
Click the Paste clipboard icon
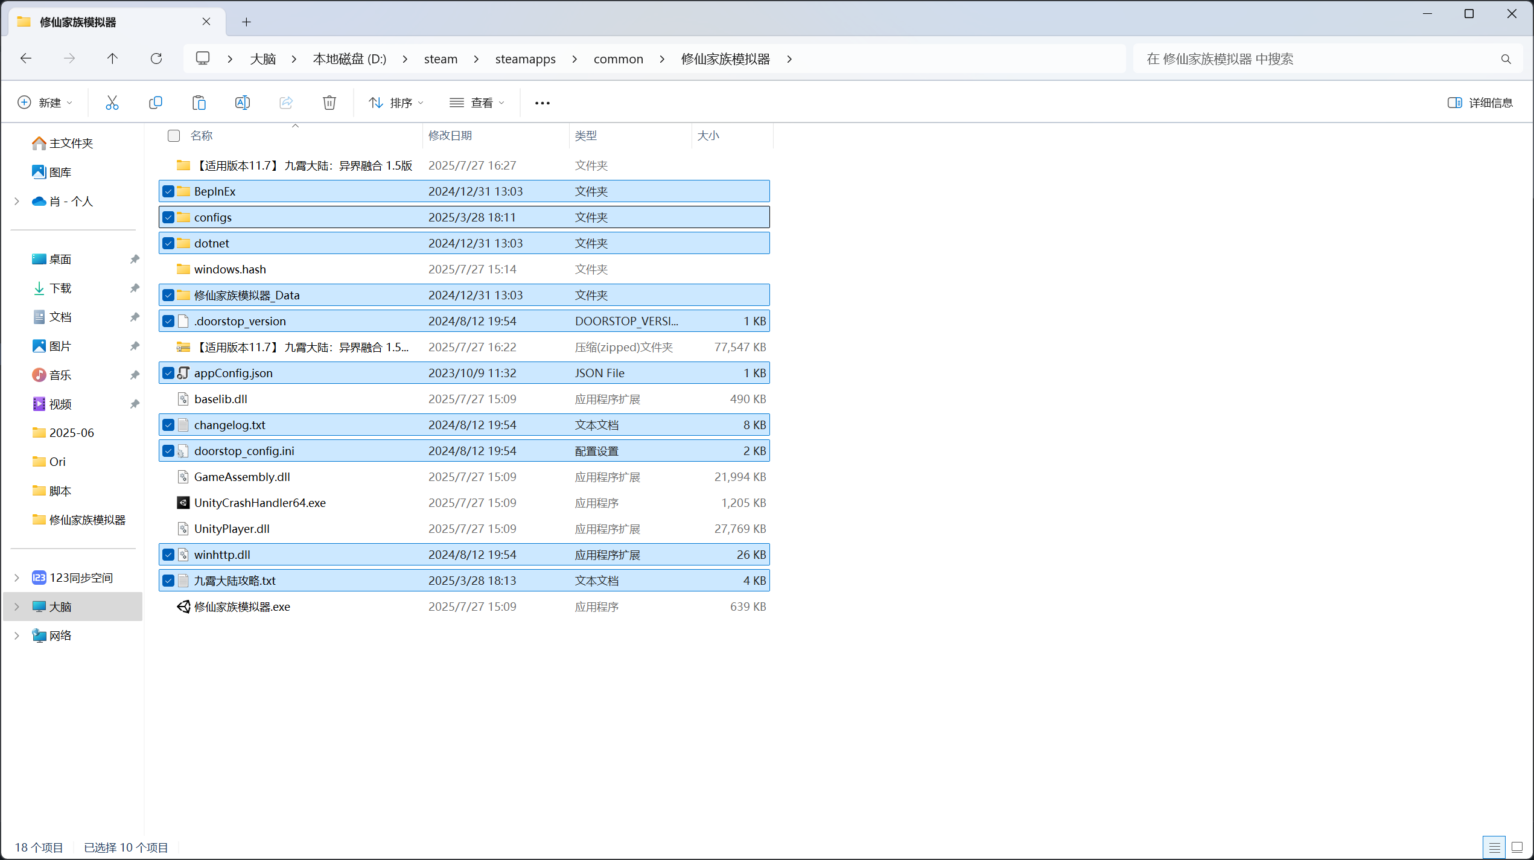(x=199, y=103)
